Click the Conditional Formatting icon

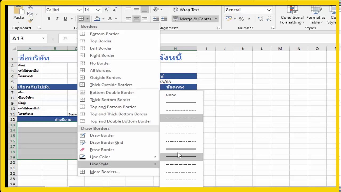pos(292,10)
